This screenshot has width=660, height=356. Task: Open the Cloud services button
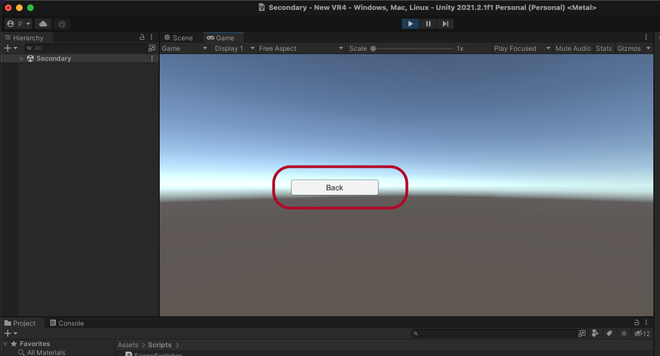(x=43, y=24)
